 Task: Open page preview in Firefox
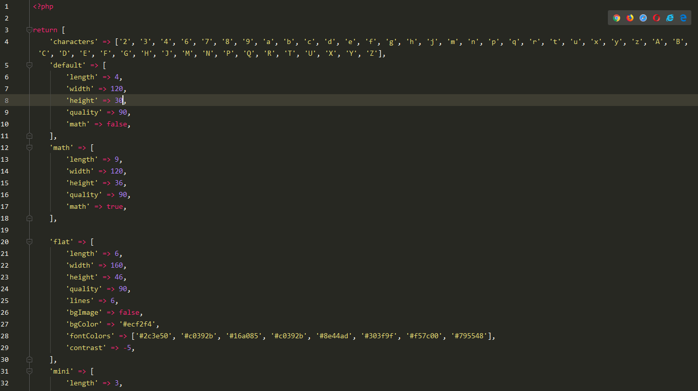tap(630, 17)
